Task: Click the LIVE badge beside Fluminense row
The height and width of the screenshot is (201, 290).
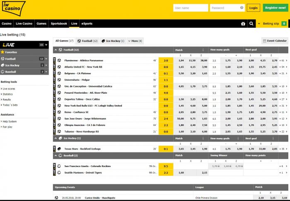Action: [54, 61]
